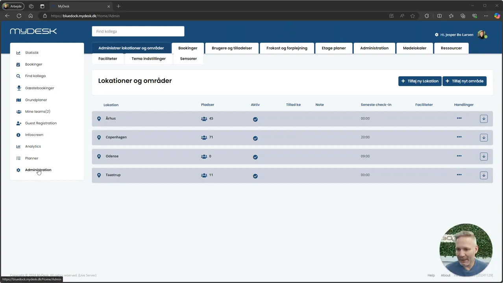
Task: Click the Find kollega search field
Action: coord(138,31)
